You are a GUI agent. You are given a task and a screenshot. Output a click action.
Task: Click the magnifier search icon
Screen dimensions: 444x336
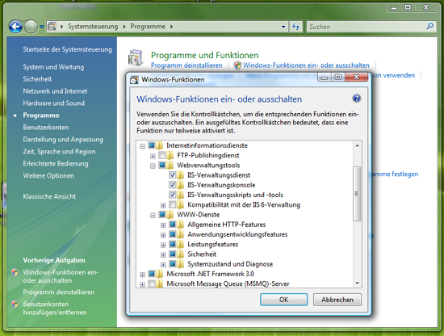tap(429, 27)
